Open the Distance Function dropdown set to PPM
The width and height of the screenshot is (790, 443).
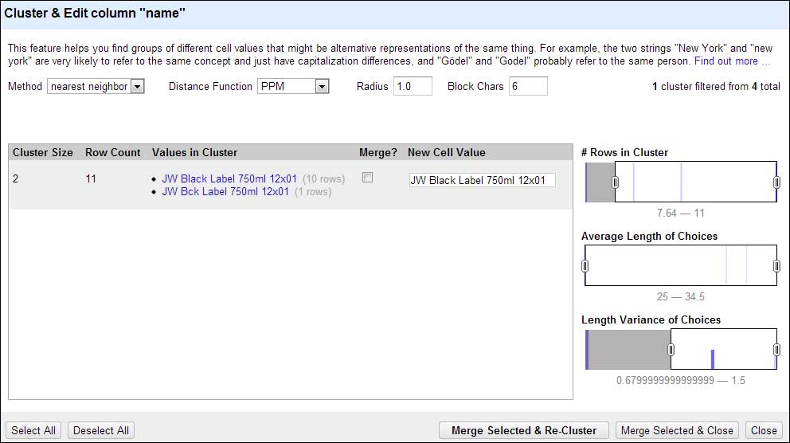(x=293, y=86)
